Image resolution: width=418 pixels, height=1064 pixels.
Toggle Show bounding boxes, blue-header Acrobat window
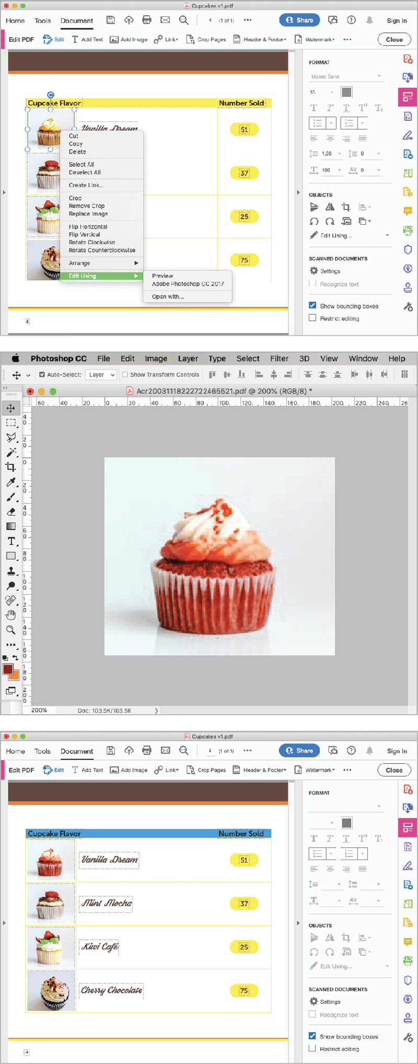(312, 1036)
